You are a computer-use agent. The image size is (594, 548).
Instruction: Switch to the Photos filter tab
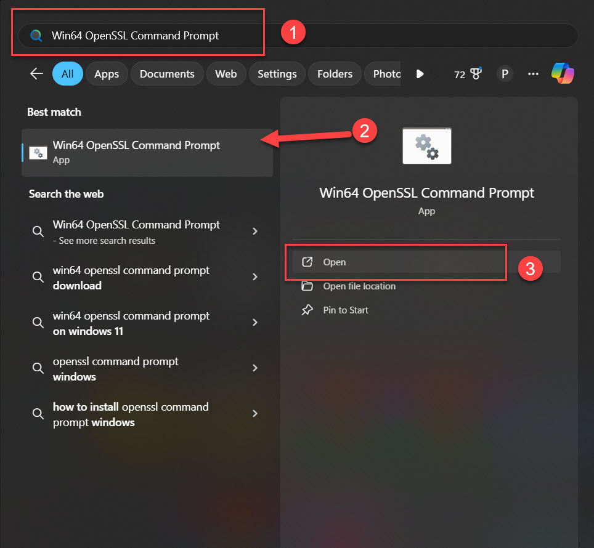point(383,74)
